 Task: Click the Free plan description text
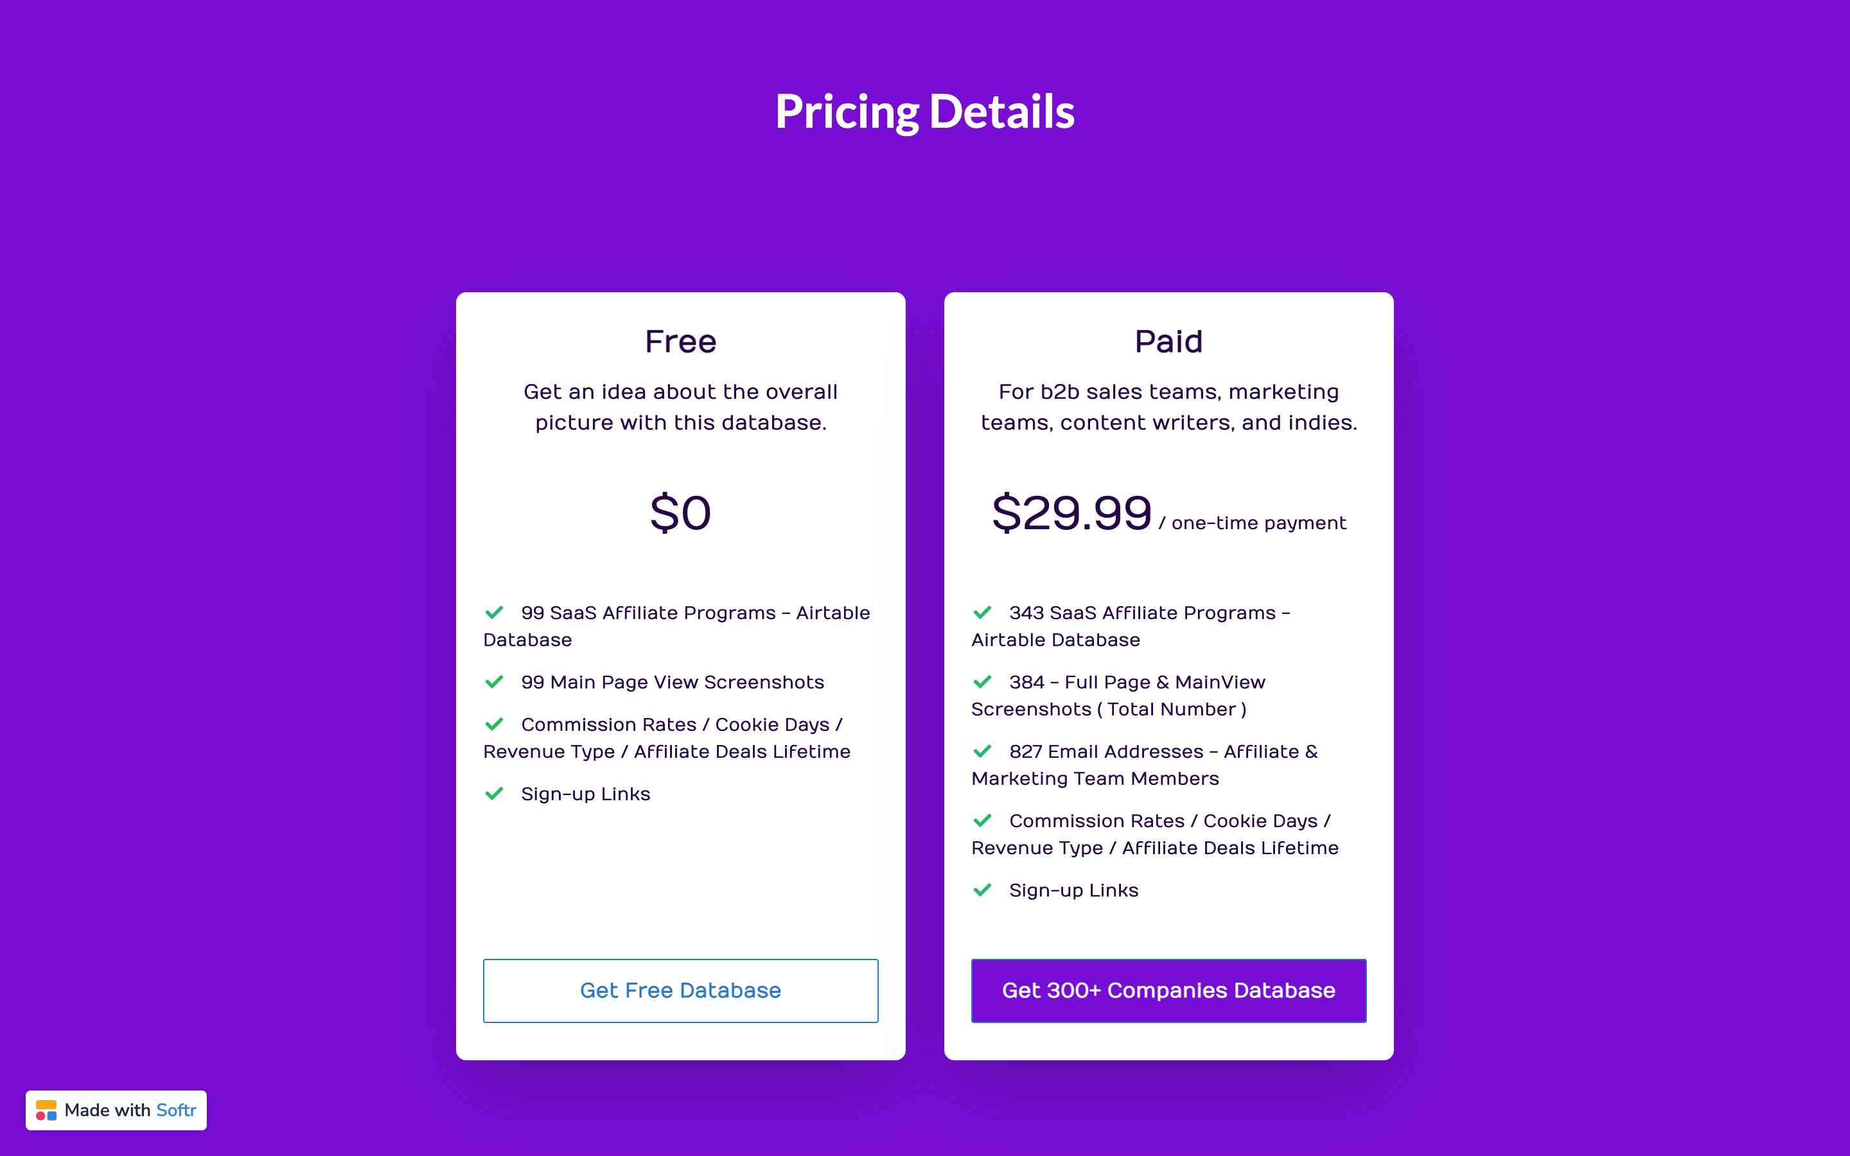coord(680,407)
